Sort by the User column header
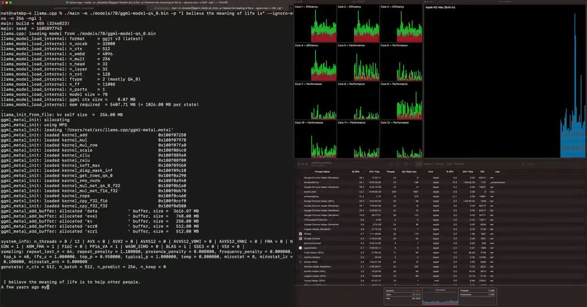This screenshot has width=587, height=307. [x=497, y=172]
